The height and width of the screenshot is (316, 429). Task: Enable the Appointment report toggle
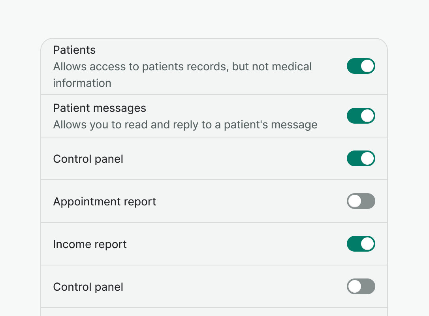(x=361, y=201)
